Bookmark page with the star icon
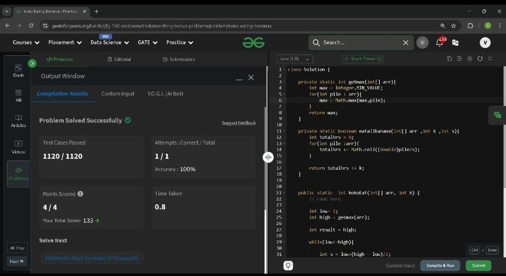The width and height of the screenshot is (506, 276). tap(454, 26)
